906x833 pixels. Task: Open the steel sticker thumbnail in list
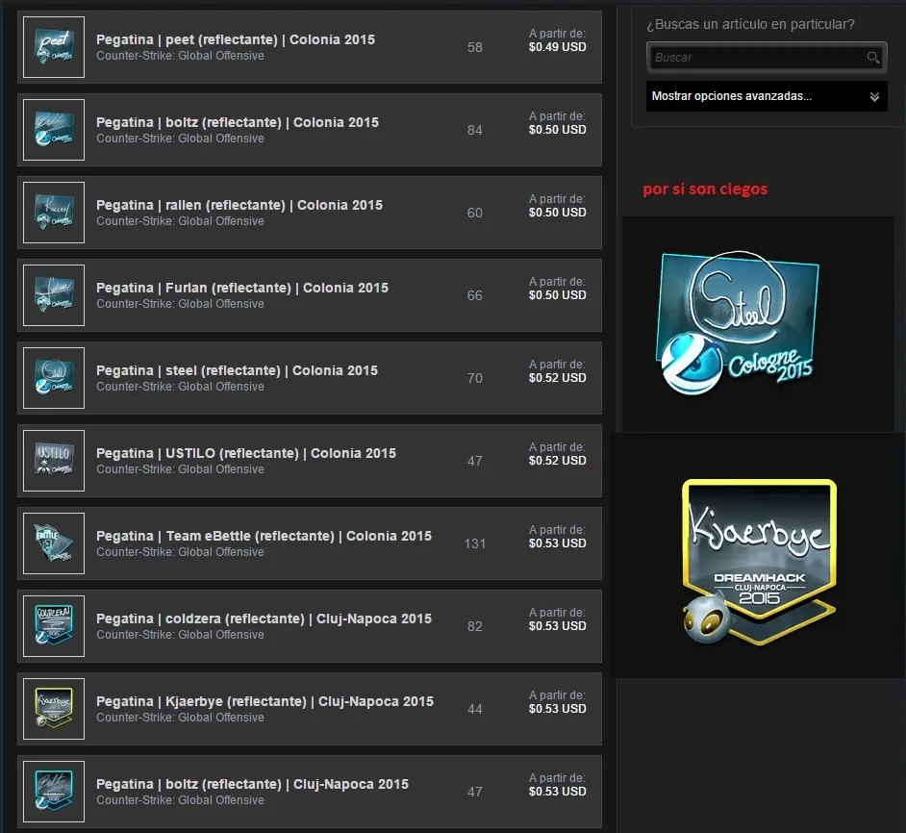point(54,377)
